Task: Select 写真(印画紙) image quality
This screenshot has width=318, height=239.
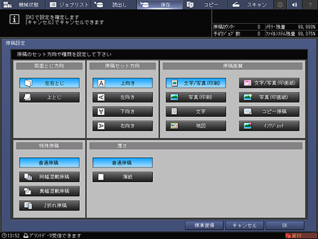Action: [x=269, y=97]
